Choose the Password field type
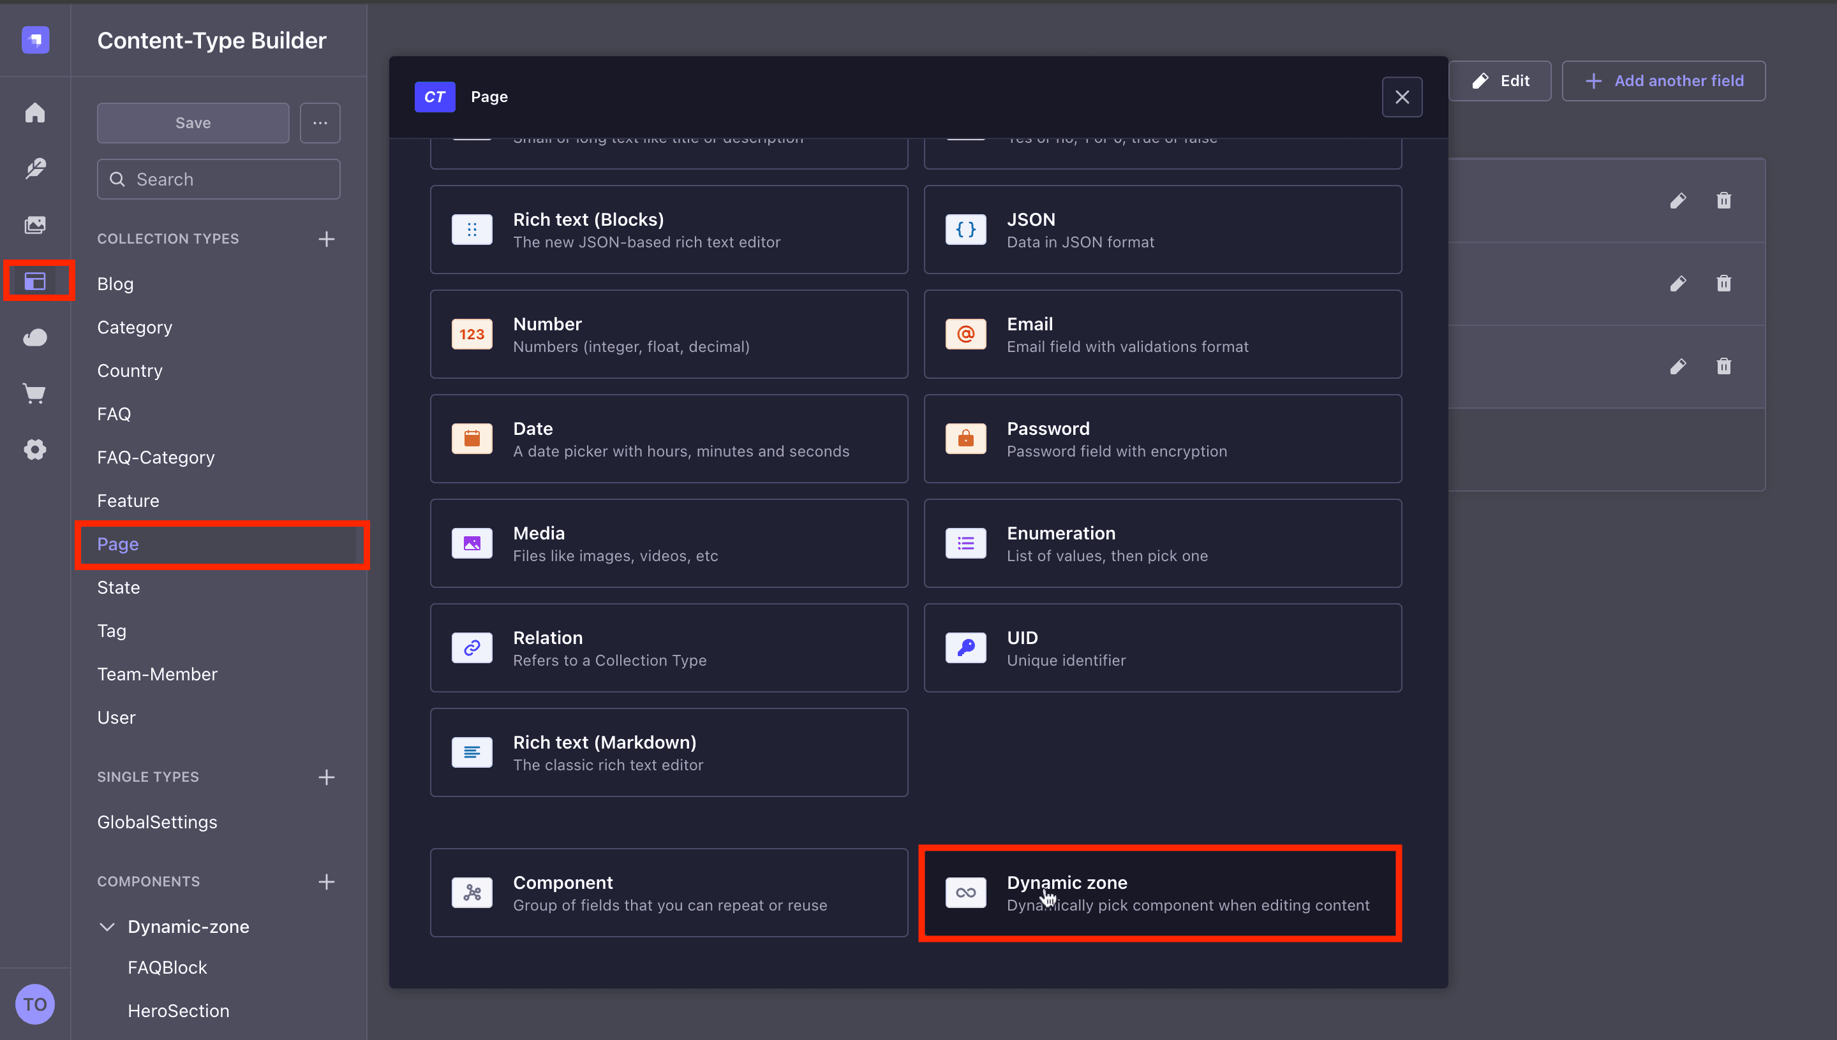This screenshot has width=1837, height=1040. [1162, 439]
